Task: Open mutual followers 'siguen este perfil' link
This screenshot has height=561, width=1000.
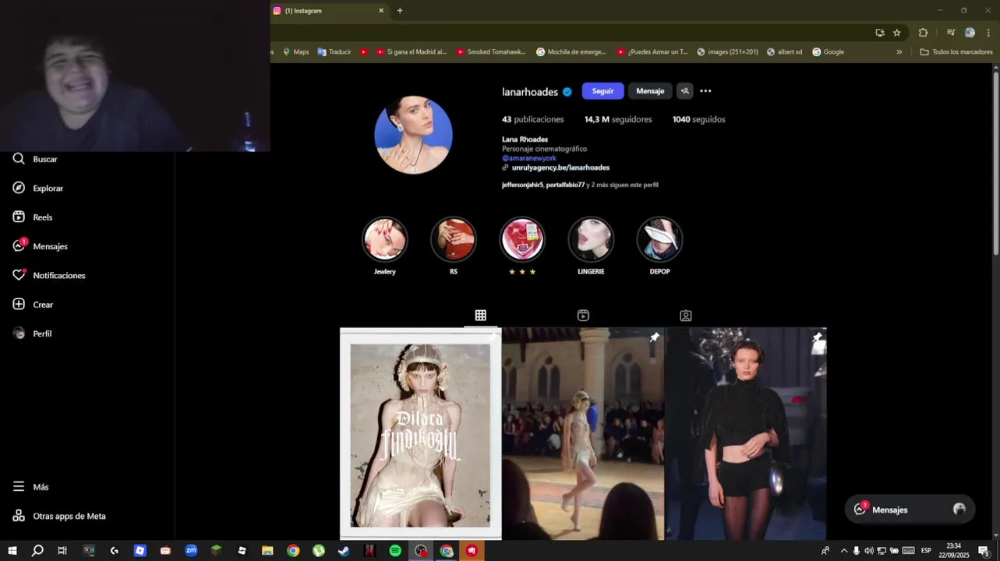Action: 580,185
